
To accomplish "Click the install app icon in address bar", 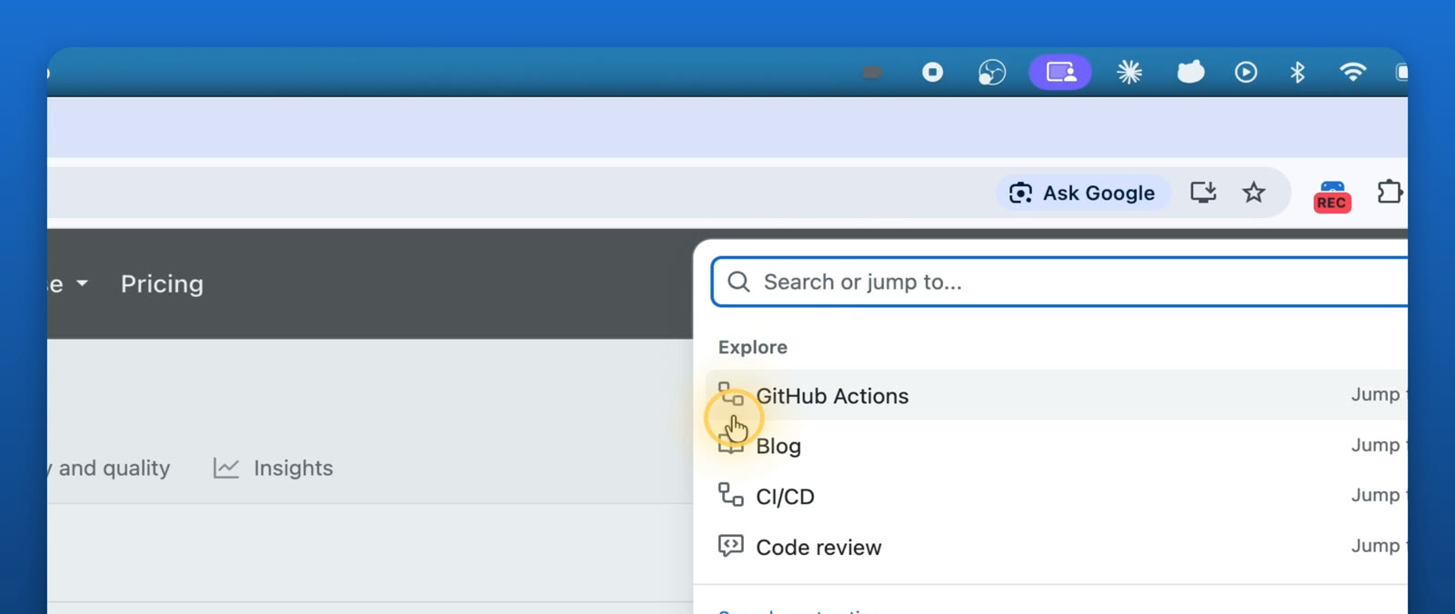I will click(1203, 193).
